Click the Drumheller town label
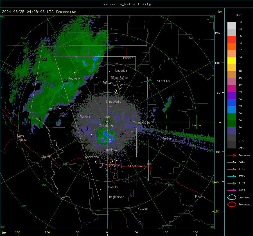Viewport: 253px width, 236px height. (x=165, y=138)
